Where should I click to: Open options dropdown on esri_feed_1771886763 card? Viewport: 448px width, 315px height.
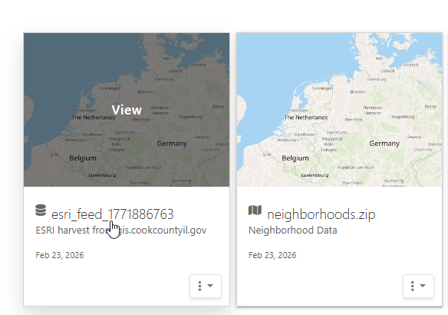click(x=206, y=286)
